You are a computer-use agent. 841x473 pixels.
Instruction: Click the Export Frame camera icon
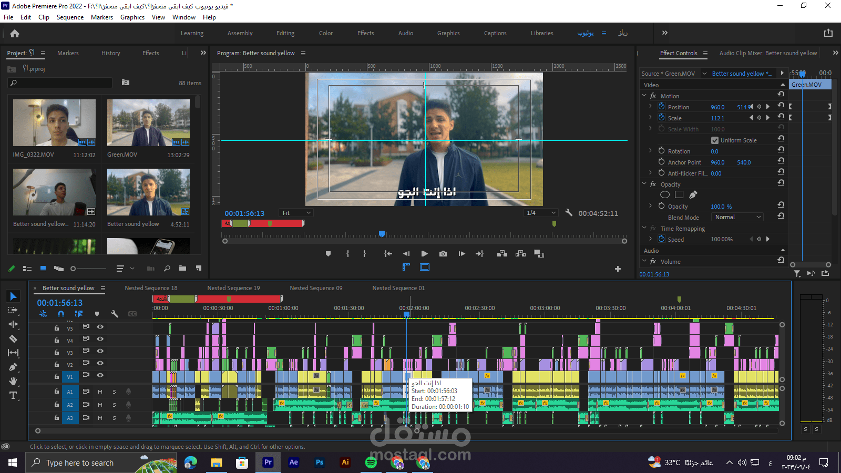click(x=443, y=254)
